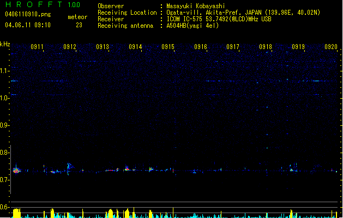Click the 1.0 kHz axis label

pyautogui.click(x=4, y=98)
